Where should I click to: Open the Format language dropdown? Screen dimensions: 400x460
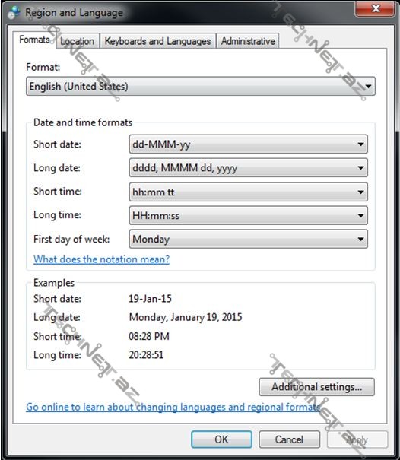pos(201,86)
